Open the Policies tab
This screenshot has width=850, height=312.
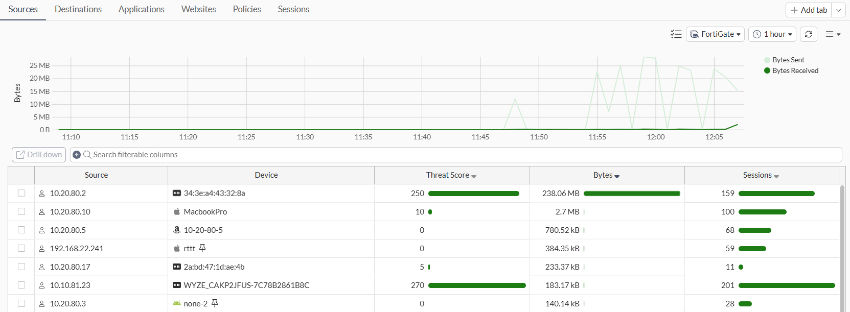pos(247,9)
